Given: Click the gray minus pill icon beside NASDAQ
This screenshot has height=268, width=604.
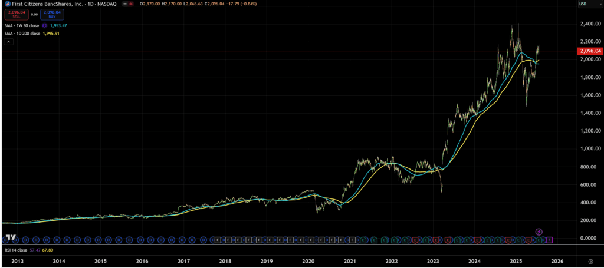Looking at the screenshot, I should point(126,4).
